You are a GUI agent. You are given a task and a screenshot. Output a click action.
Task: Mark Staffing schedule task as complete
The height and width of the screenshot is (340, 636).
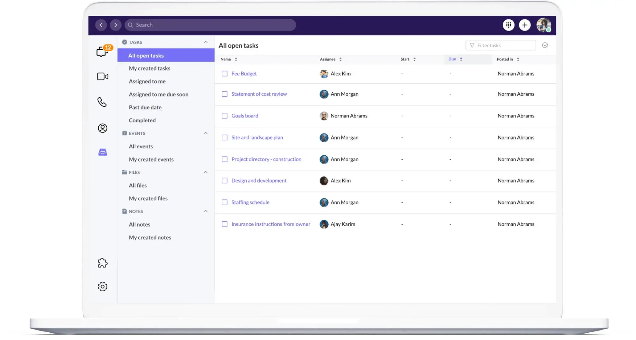(x=225, y=202)
